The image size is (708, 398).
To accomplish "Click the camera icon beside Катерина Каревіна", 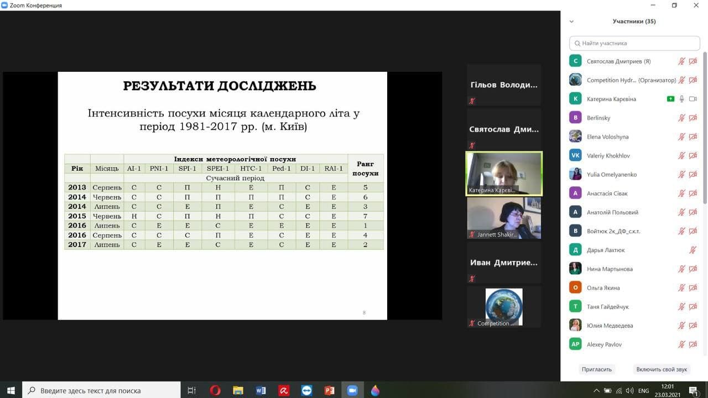I will point(693,99).
